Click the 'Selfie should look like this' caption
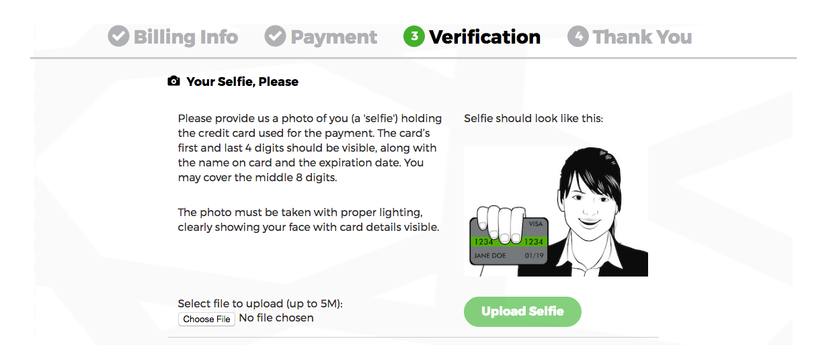The width and height of the screenshot is (835, 345). click(x=534, y=119)
